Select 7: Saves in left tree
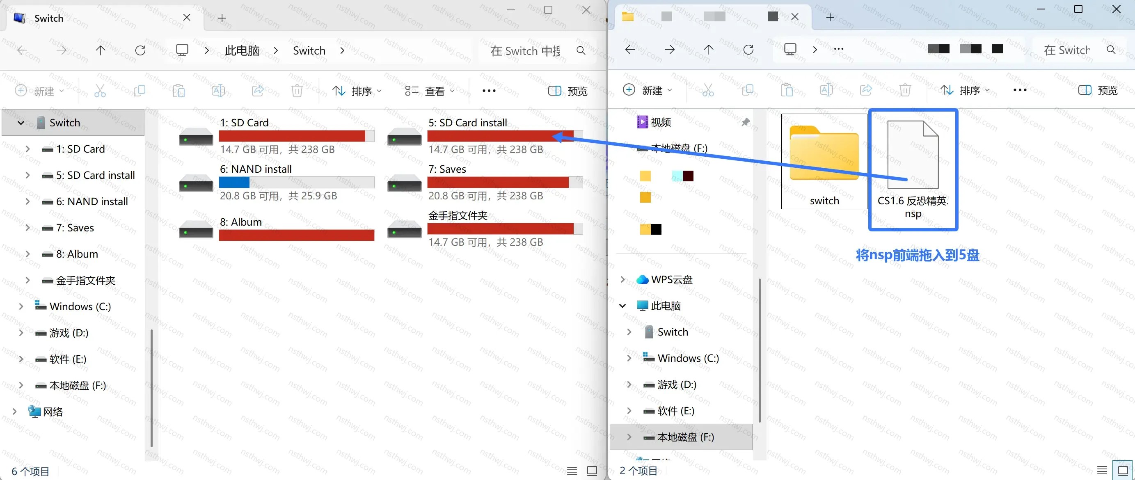The height and width of the screenshot is (480, 1135). point(75,228)
